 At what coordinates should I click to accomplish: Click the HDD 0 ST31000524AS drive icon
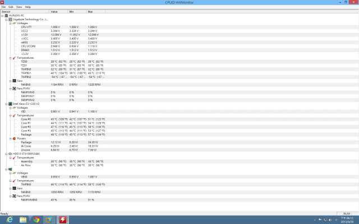tap(10, 154)
